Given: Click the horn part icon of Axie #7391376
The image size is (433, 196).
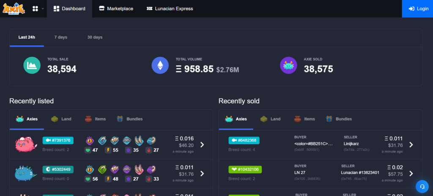Looking at the screenshot, I should point(139,141).
